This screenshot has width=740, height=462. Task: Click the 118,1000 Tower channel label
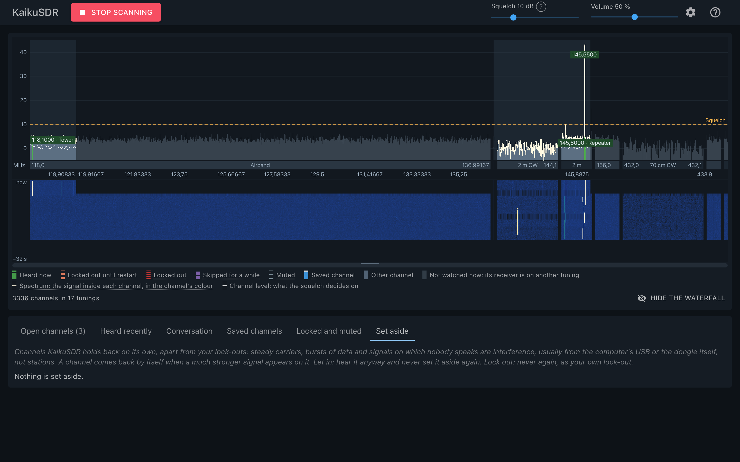[53, 140]
